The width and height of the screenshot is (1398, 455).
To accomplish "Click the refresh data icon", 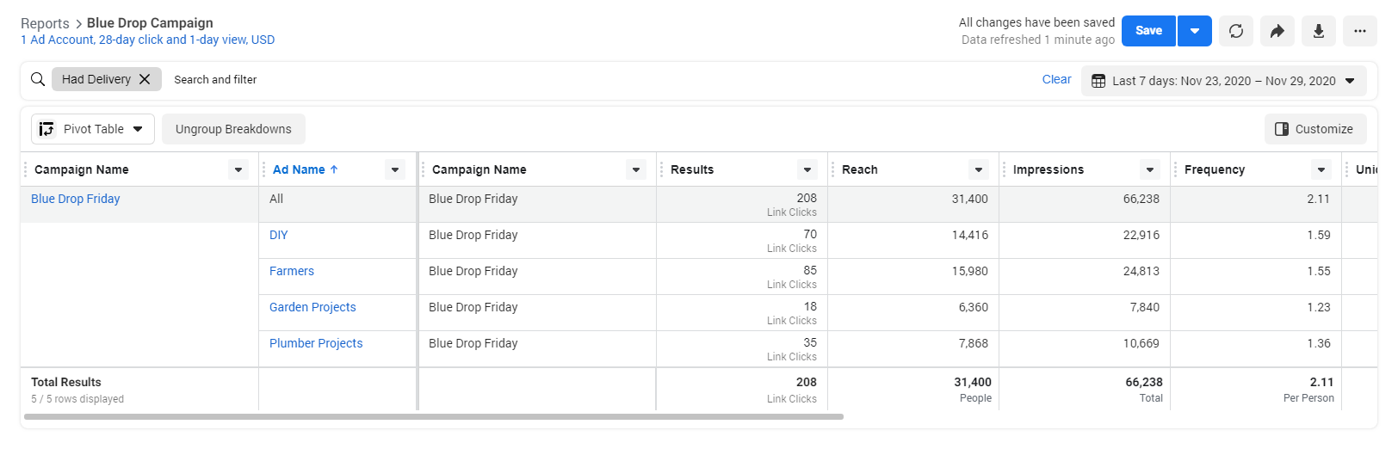I will 1236,31.
